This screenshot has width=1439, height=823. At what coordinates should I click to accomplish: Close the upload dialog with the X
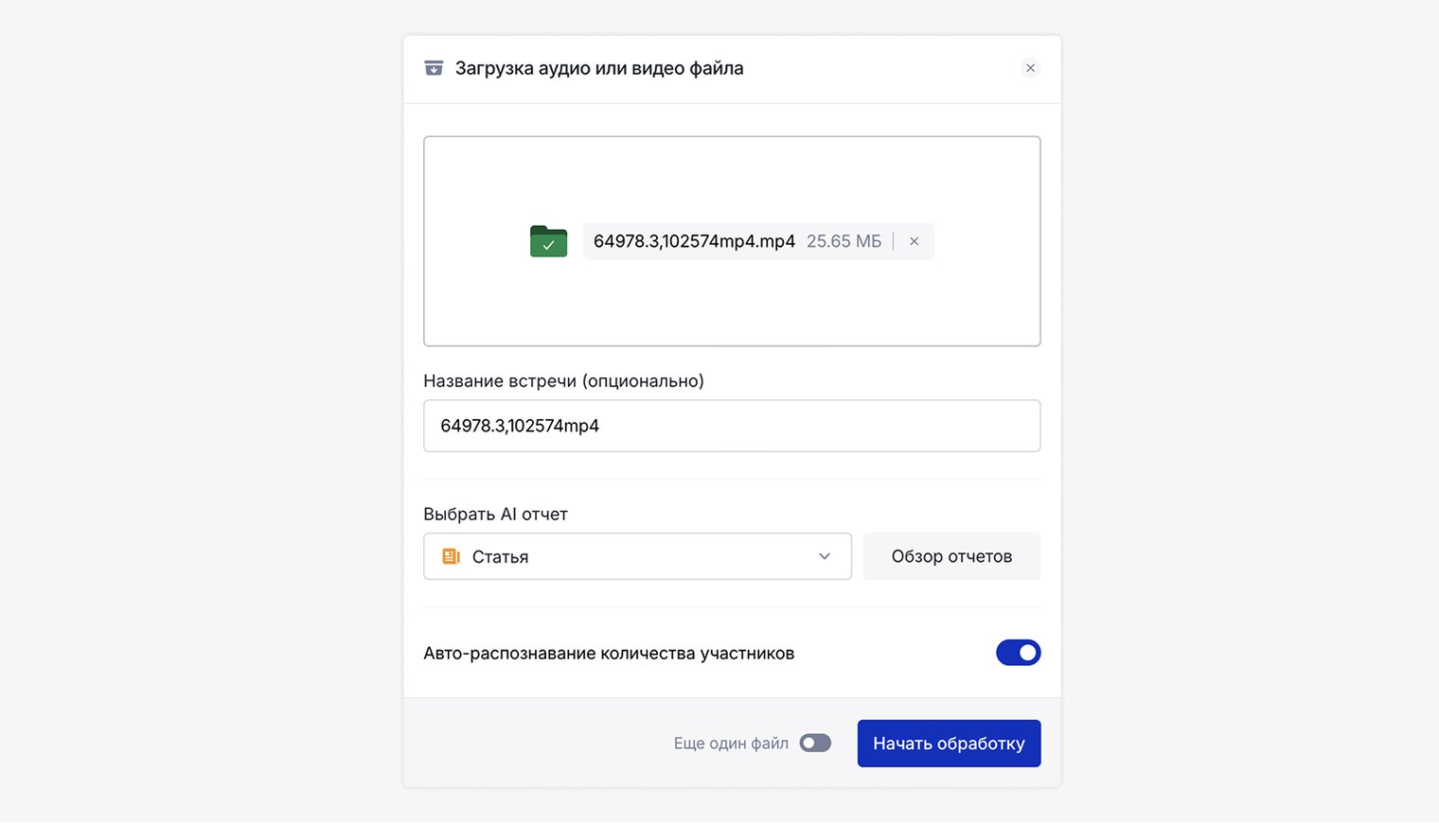pyautogui.click(x=1030, y=68)
